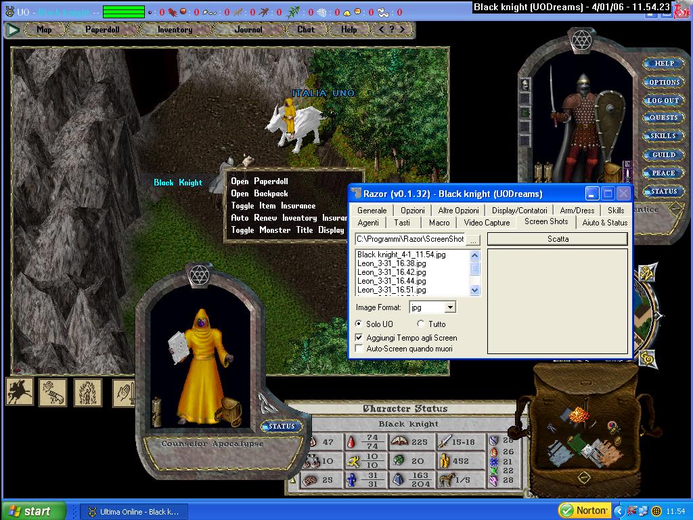
Task: Open the backpack at the Black knight's feet
Action: pos(612,172)
